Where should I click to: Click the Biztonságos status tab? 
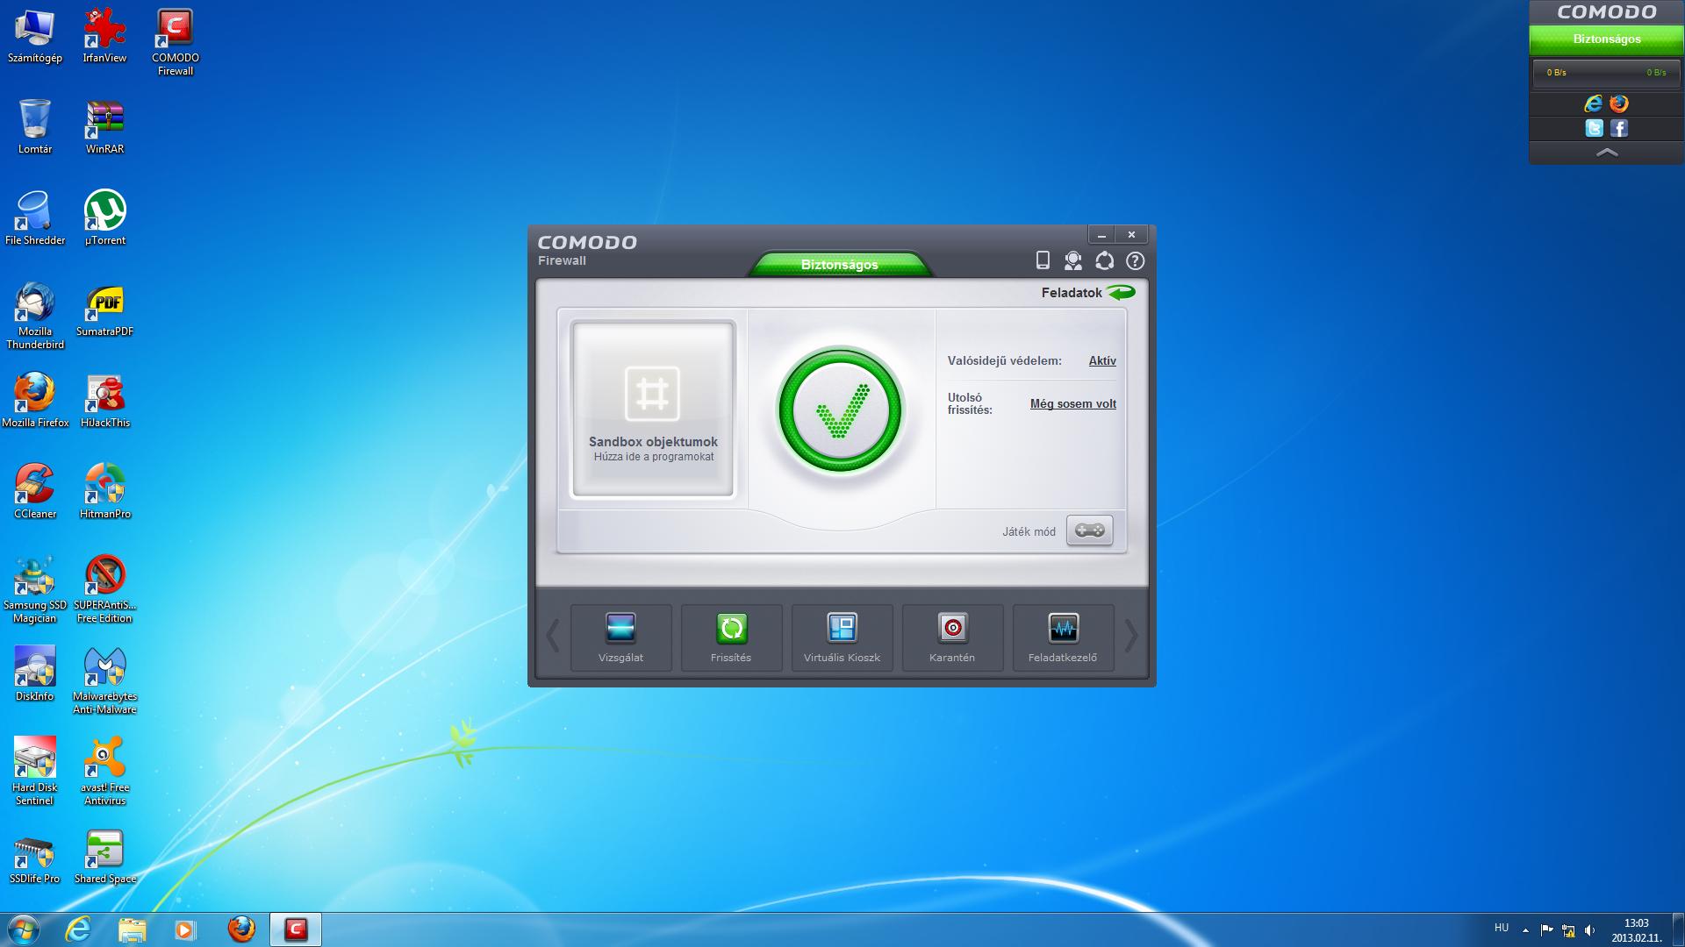click(x=839, y=264)
